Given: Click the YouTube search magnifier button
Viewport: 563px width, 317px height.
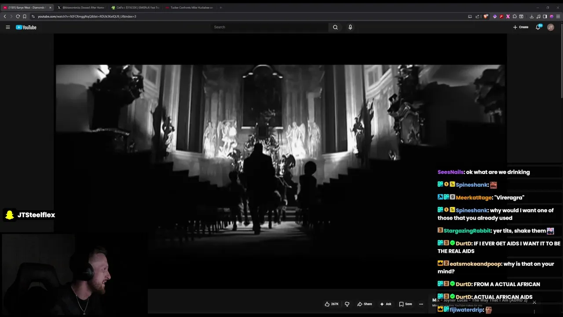Looking at the screenshot, I should pos(335,27).
